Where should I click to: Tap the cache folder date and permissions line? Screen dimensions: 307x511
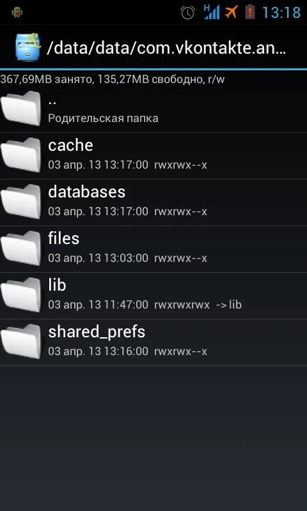[127, 165]
